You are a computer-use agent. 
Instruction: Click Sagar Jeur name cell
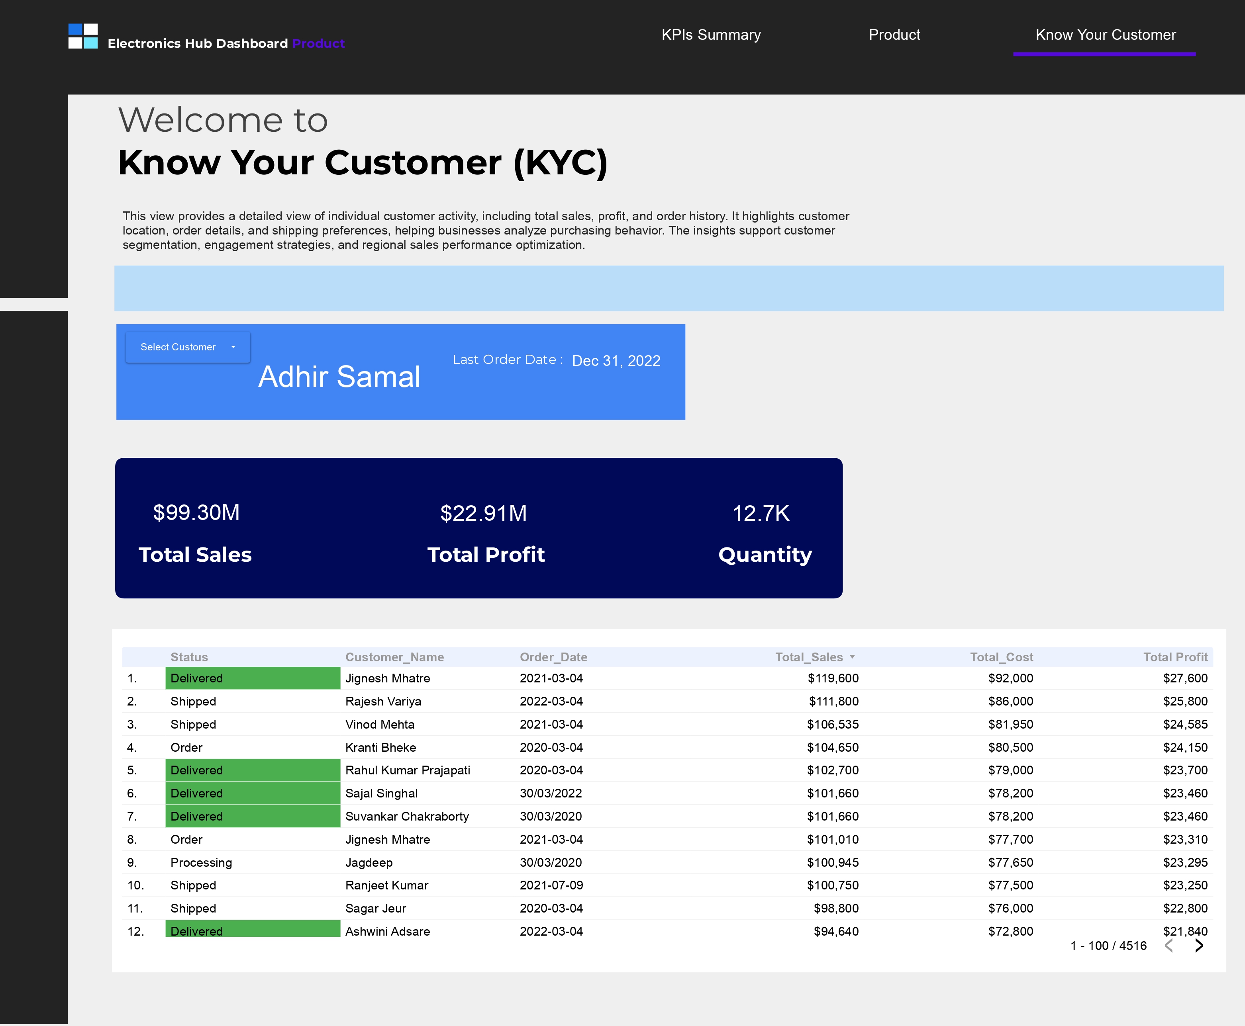point(376,909)
